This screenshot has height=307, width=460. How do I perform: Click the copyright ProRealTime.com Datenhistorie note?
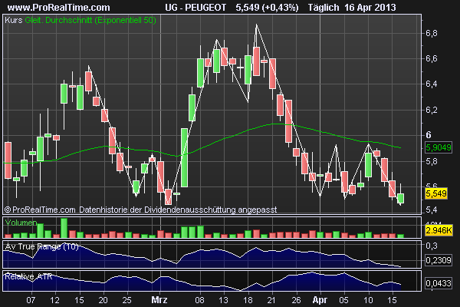140,210
